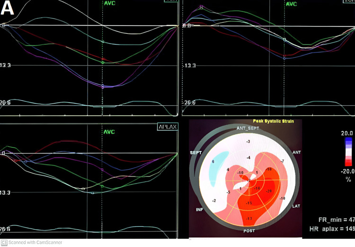The height and width of the screenshot is (247, 355).
Task: Select the POST label on bull's-eye
Action: pos(249,231)
